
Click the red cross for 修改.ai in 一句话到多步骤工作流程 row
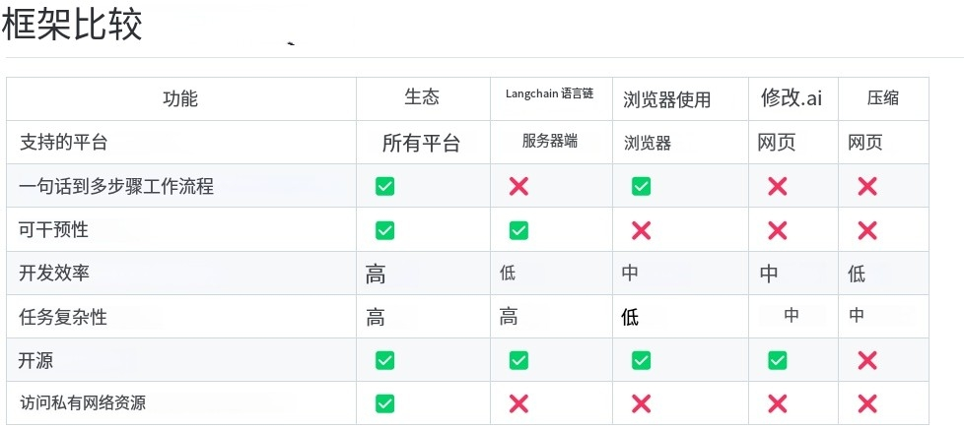(777, 186)
